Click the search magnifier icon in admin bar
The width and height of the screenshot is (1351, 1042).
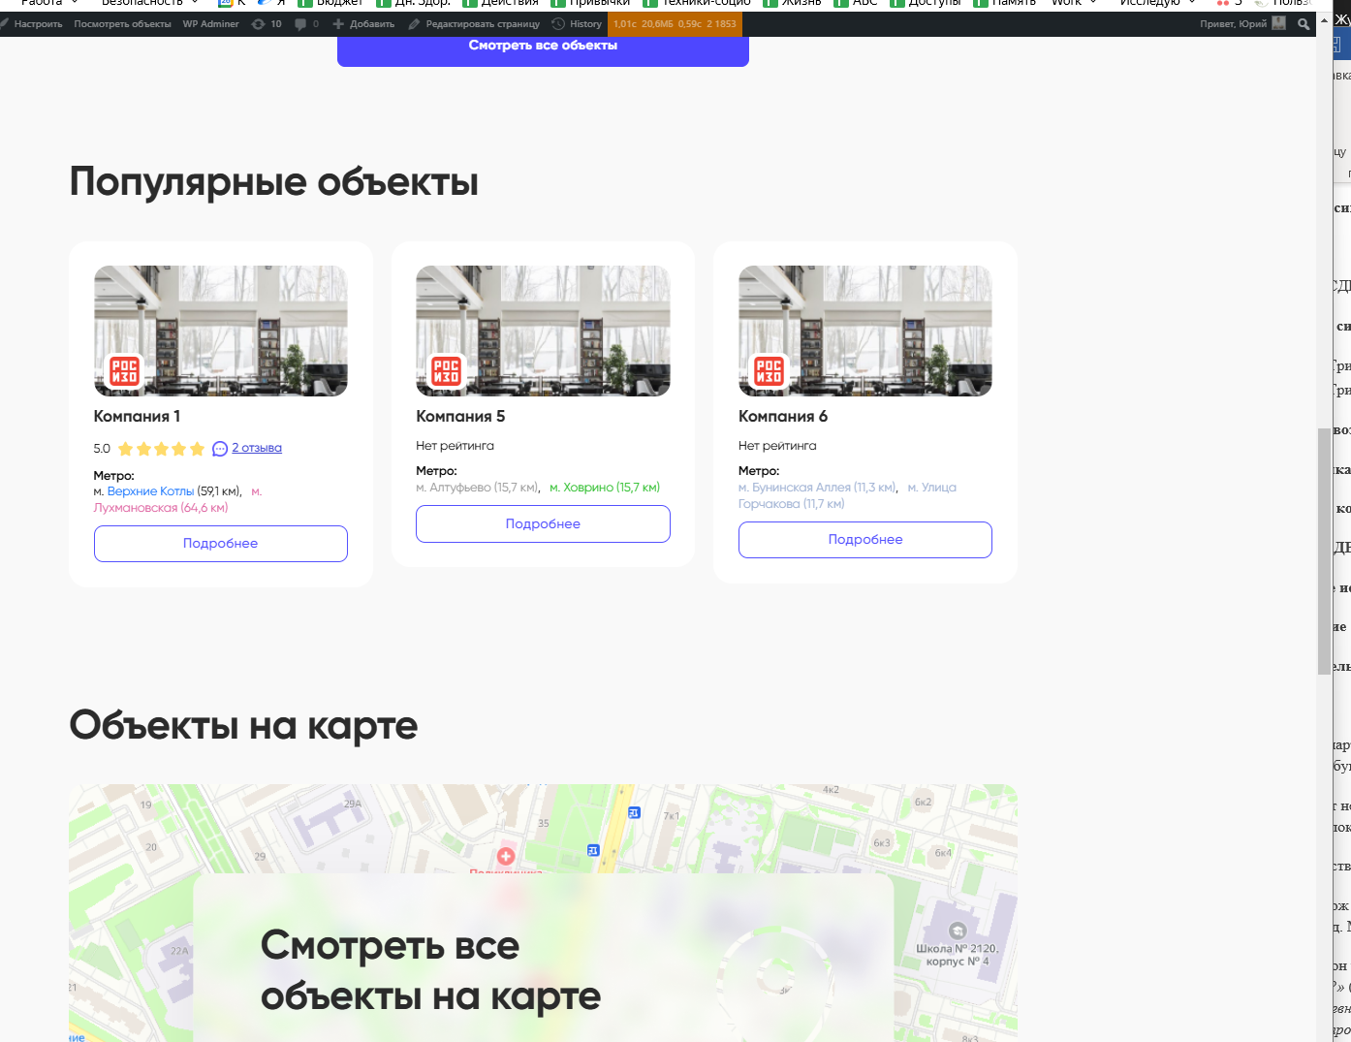click(1304, 24)
